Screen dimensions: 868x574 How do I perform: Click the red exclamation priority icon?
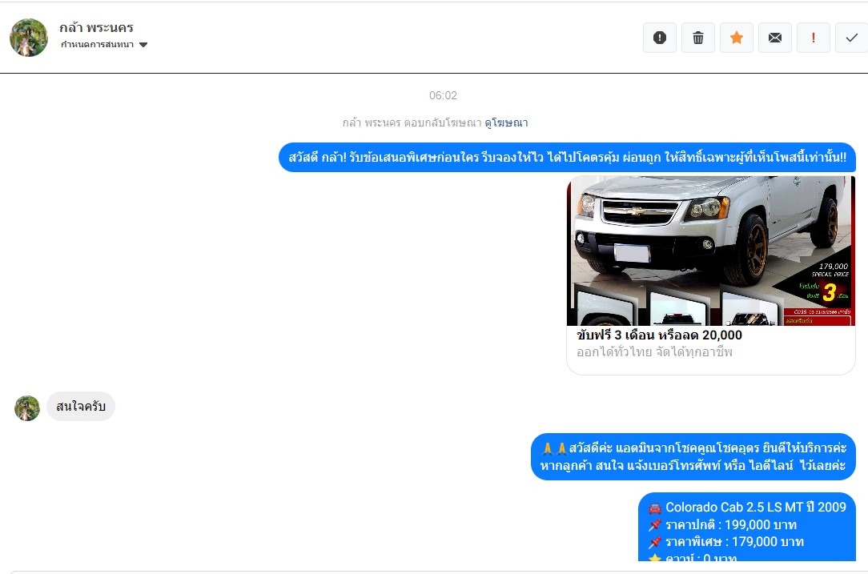pos(814,38)
